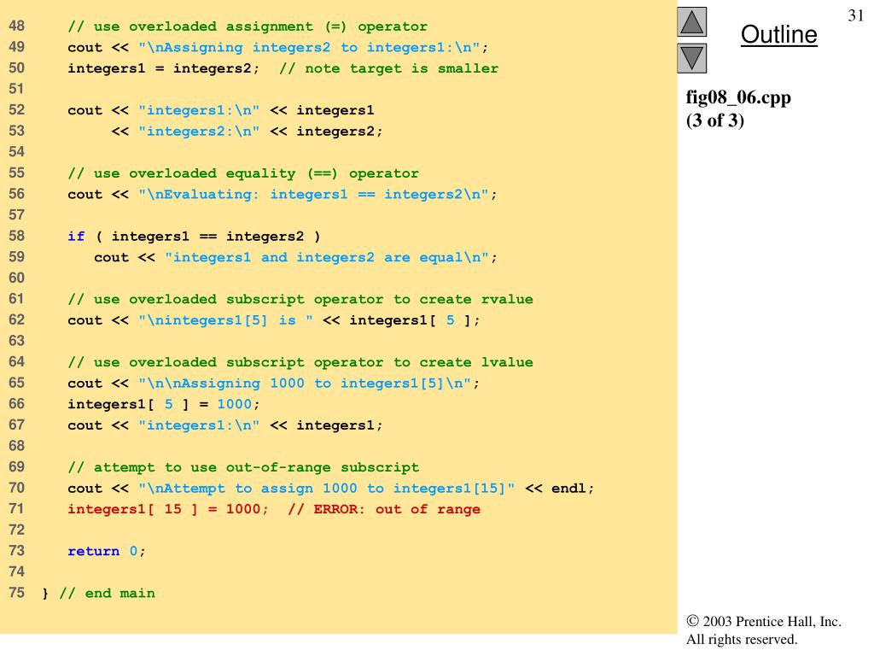Click string "integers2:\n" on line 53

click(x=199, y=132)
